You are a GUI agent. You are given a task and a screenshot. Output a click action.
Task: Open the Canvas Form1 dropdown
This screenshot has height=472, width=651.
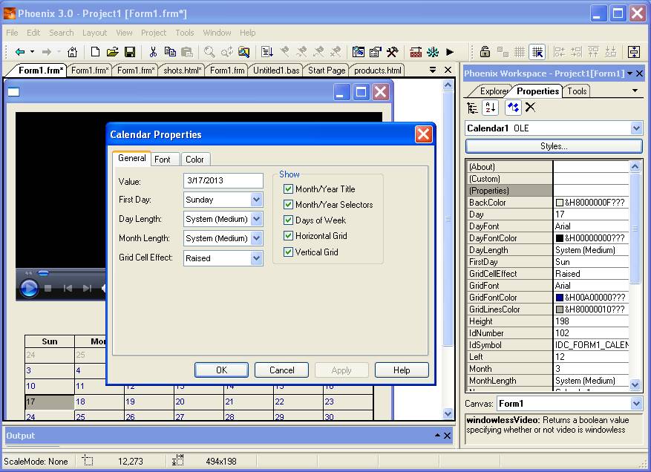(636, 403)
